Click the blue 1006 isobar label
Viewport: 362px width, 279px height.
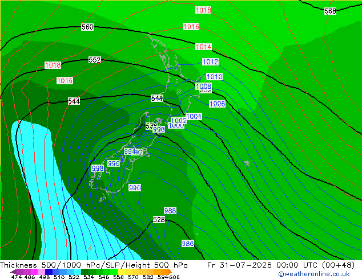pos(217,104)
